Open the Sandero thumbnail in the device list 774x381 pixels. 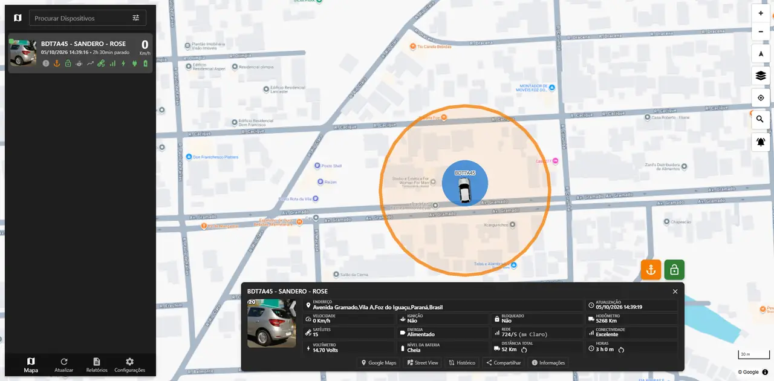click(x=23, y=53)
